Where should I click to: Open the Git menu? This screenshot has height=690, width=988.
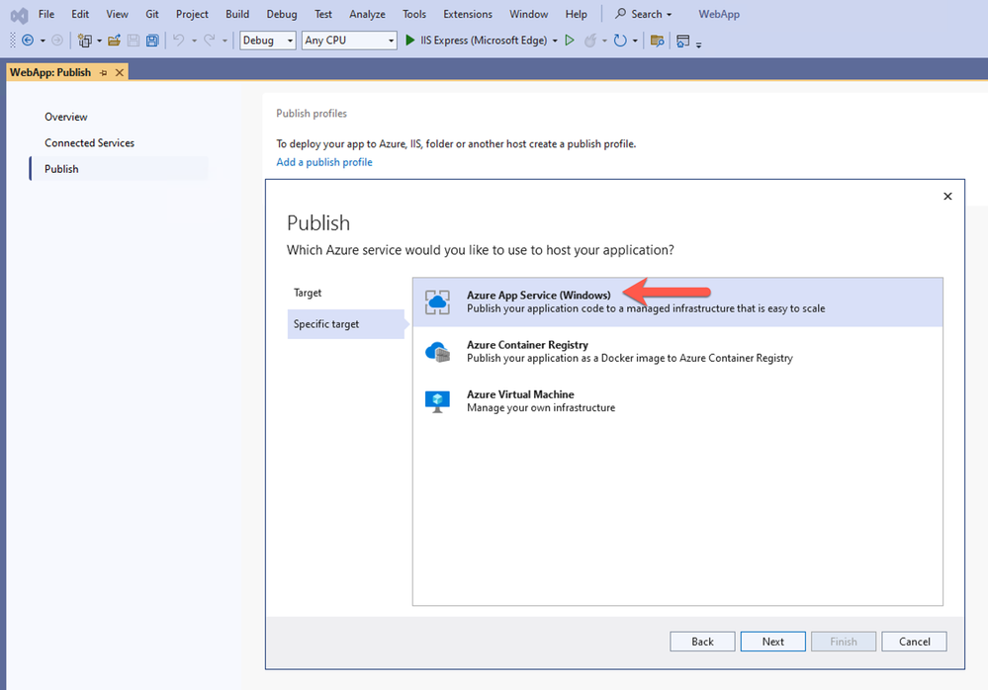pyautogui.click(x=152, y=14)
